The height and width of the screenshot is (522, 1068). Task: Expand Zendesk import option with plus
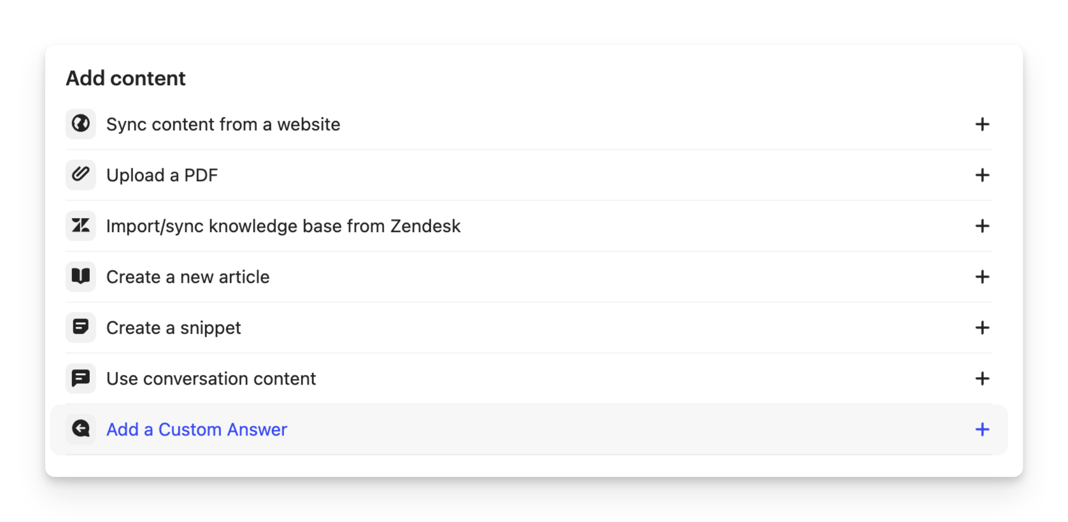pos(982,226)
